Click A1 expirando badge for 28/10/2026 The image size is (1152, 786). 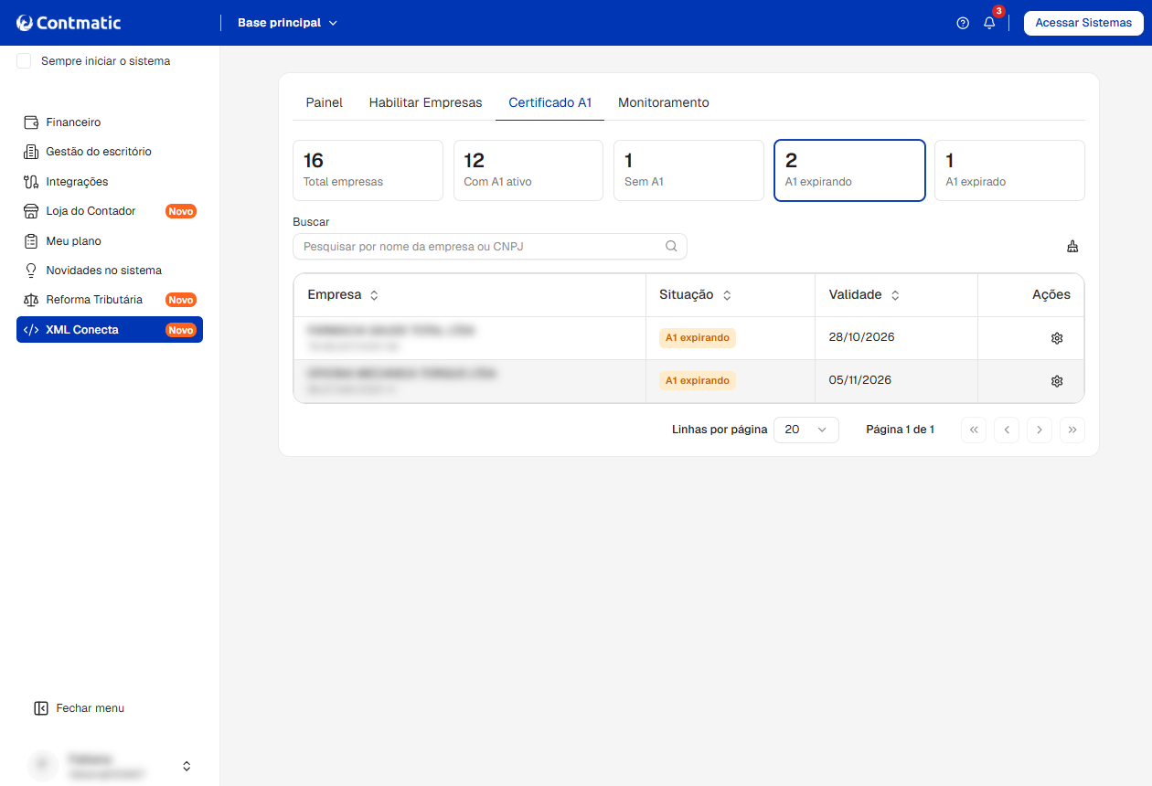pos(698,338)
